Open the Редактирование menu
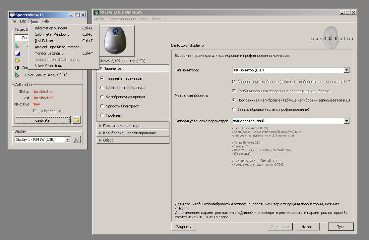 (121, 19)
